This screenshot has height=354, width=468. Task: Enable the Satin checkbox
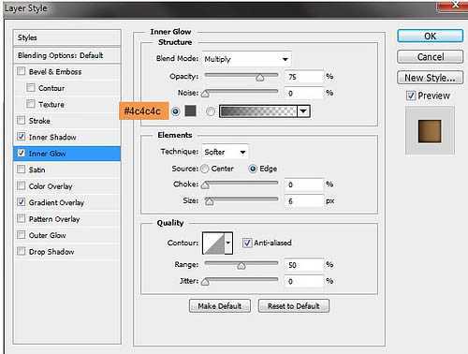(21, 170)
